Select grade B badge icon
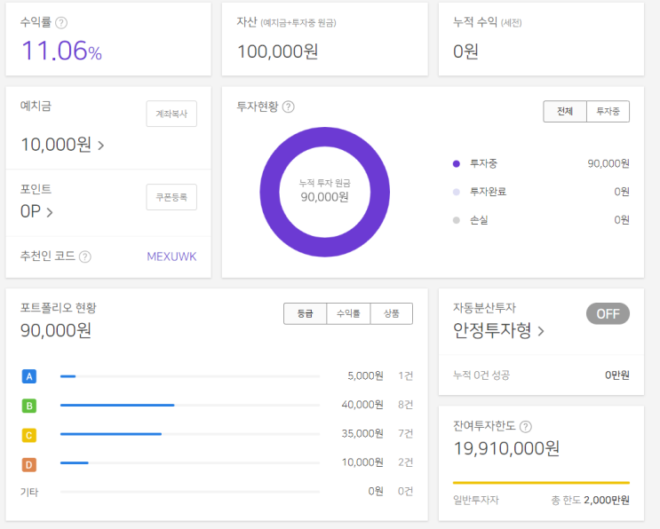The height and width of the screenshot is (529, 660). coord(29,406)
